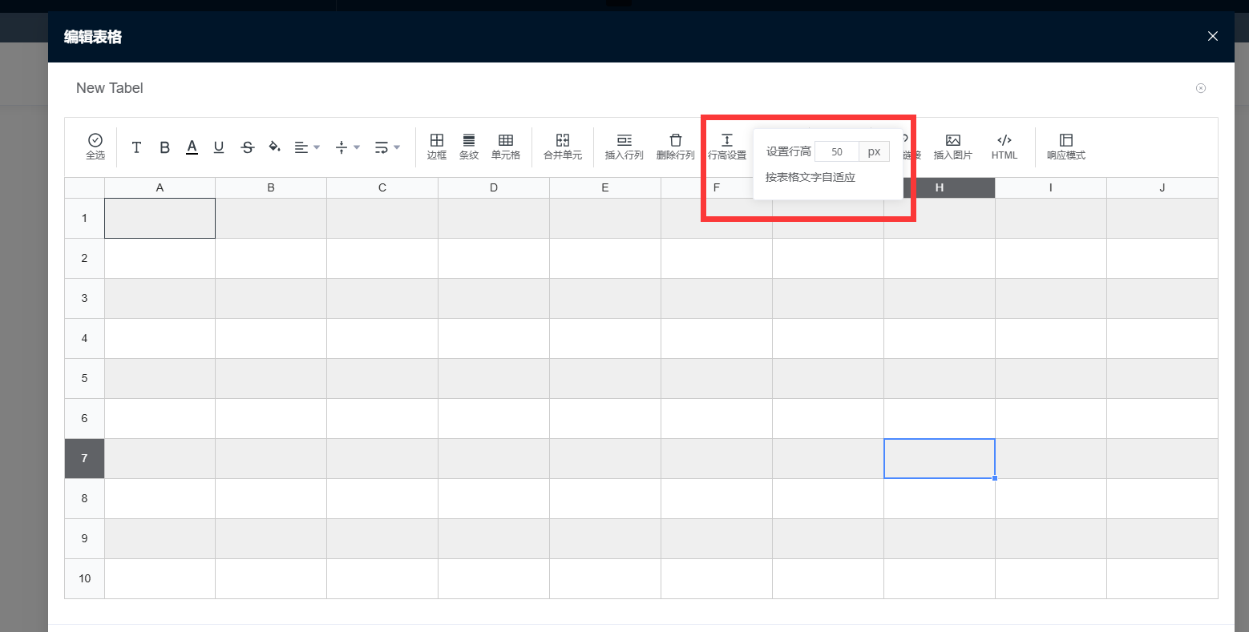Toggle strikethrough formatting
Image resolution: width=1249 pixels, height=632 pixels.
point(248,147)
